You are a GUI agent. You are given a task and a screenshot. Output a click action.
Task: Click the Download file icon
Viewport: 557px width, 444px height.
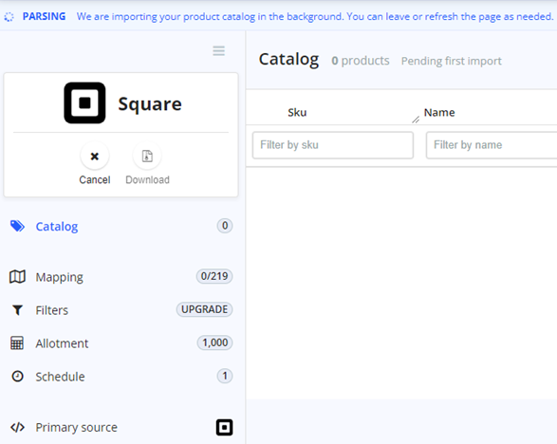pos(147,156)
